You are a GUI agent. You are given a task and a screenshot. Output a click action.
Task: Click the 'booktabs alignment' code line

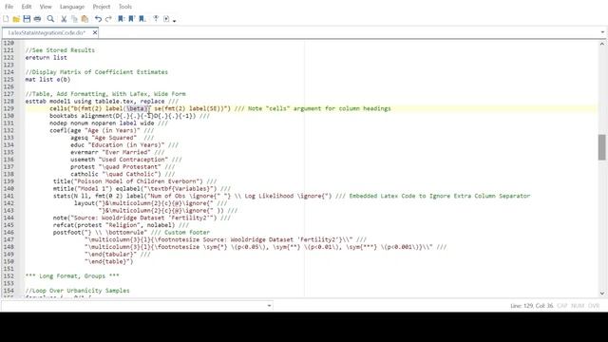coord(129,116)
